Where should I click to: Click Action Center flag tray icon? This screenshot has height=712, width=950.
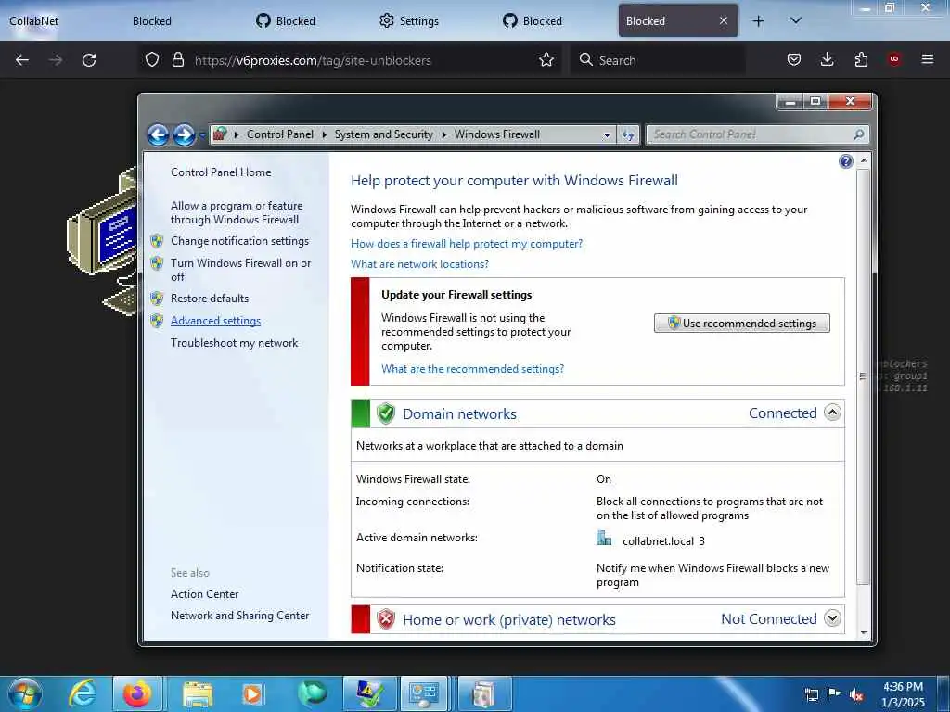click(x=834, y=693)
